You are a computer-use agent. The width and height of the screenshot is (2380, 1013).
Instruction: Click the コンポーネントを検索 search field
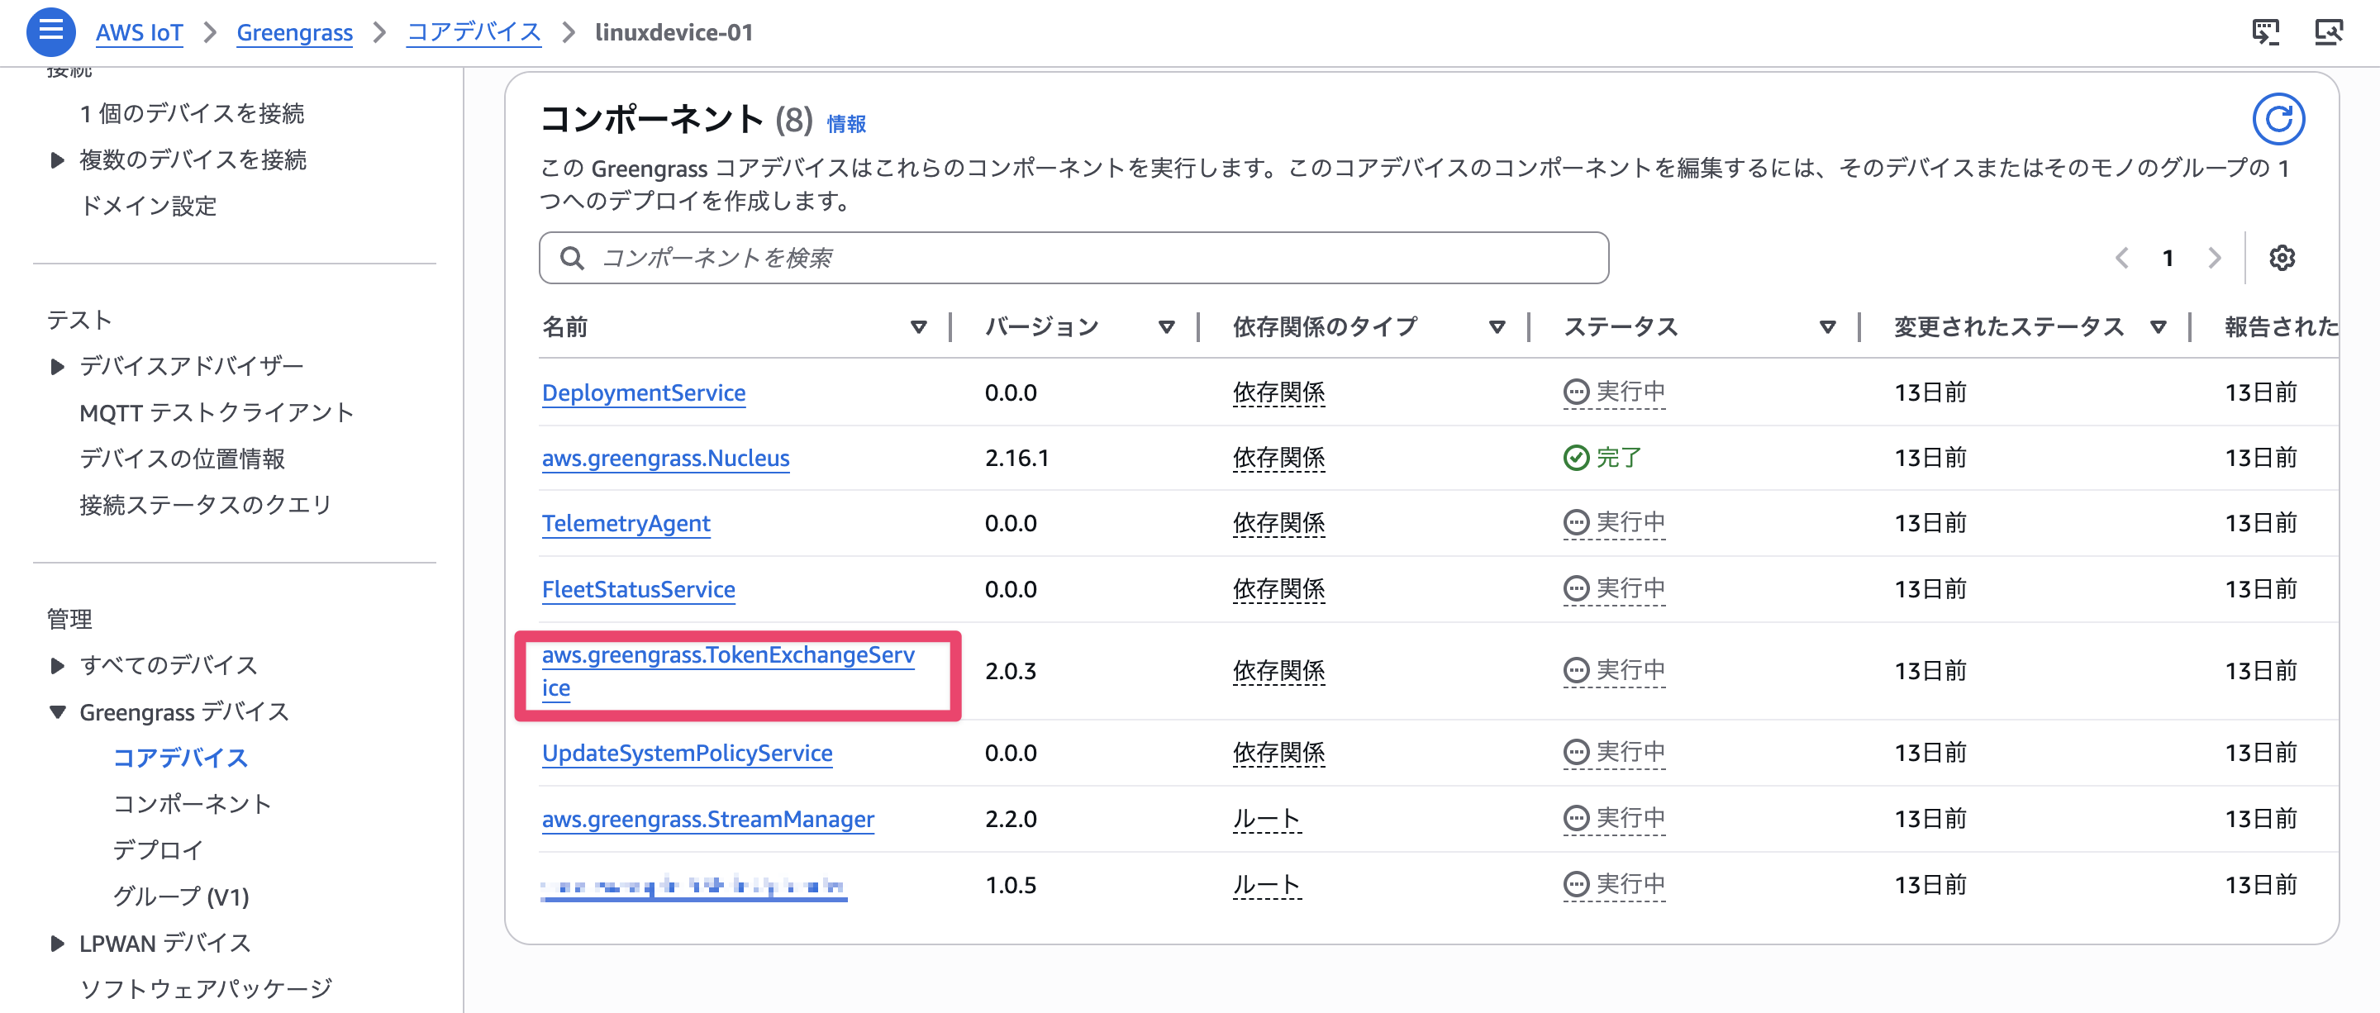(x=1072, y=258)
